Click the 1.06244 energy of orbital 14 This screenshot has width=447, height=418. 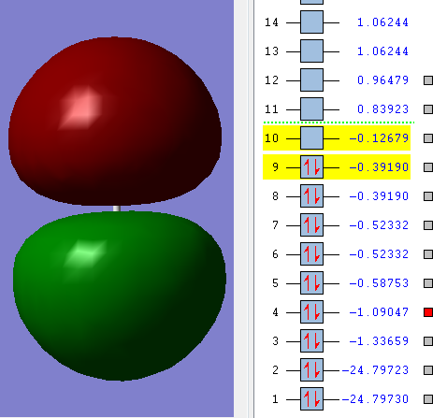coord(382,22)
